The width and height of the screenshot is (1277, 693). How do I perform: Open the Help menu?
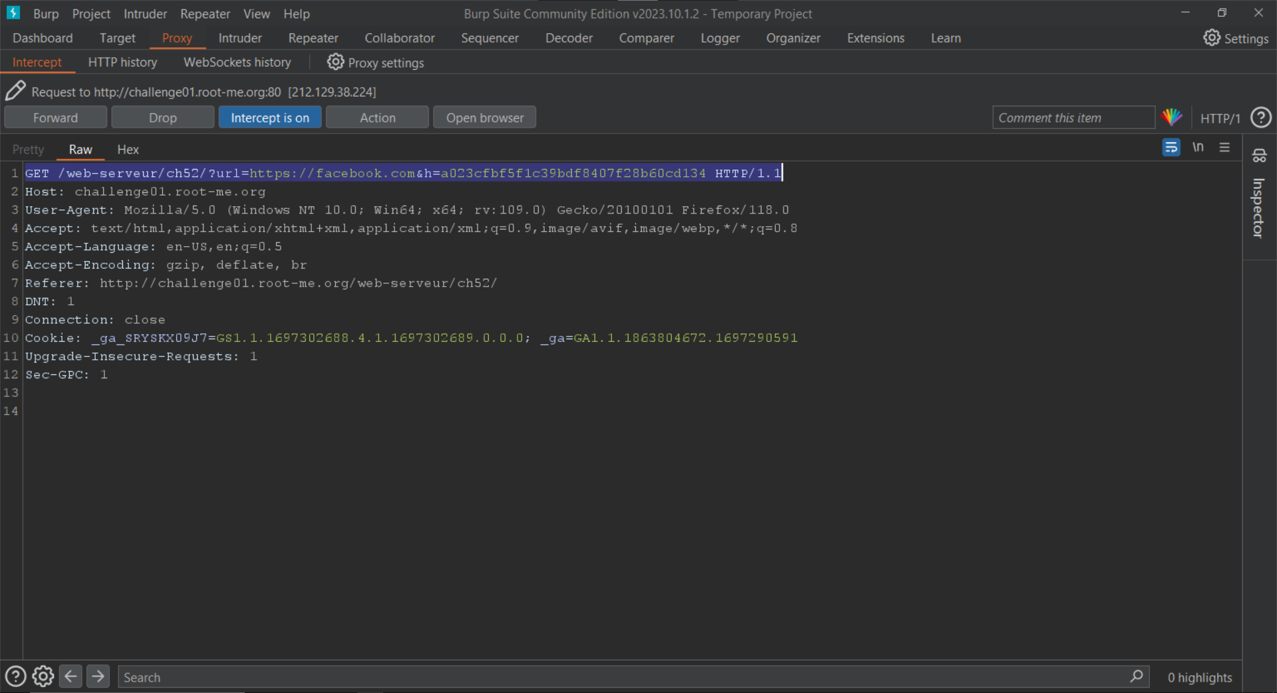click(x=297, y=13)
